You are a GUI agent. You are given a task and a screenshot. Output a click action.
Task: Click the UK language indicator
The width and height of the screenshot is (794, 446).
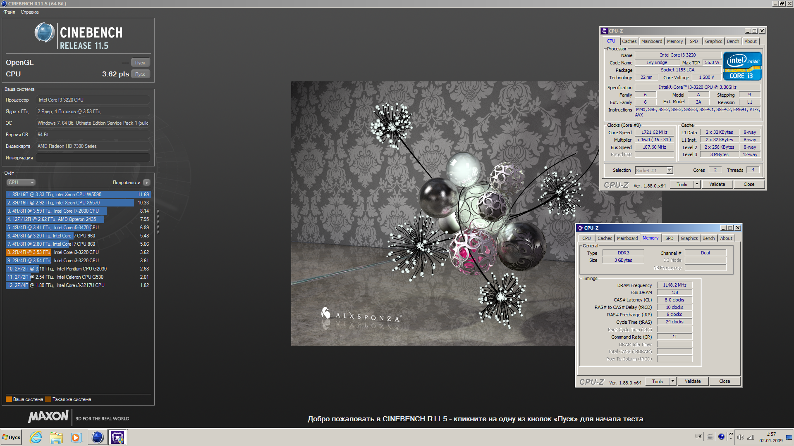(x=698, y=437)
